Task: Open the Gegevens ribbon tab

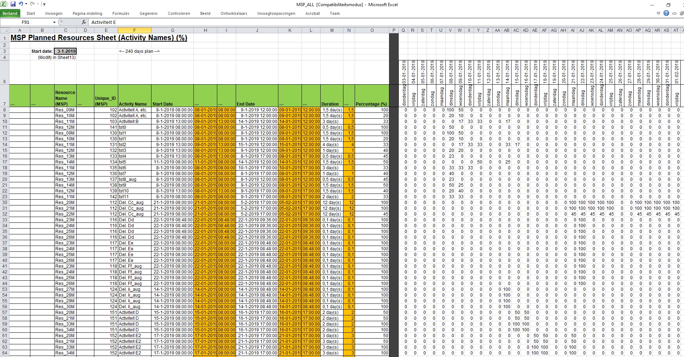Action: pyautogui.click(x=149, y=13)
